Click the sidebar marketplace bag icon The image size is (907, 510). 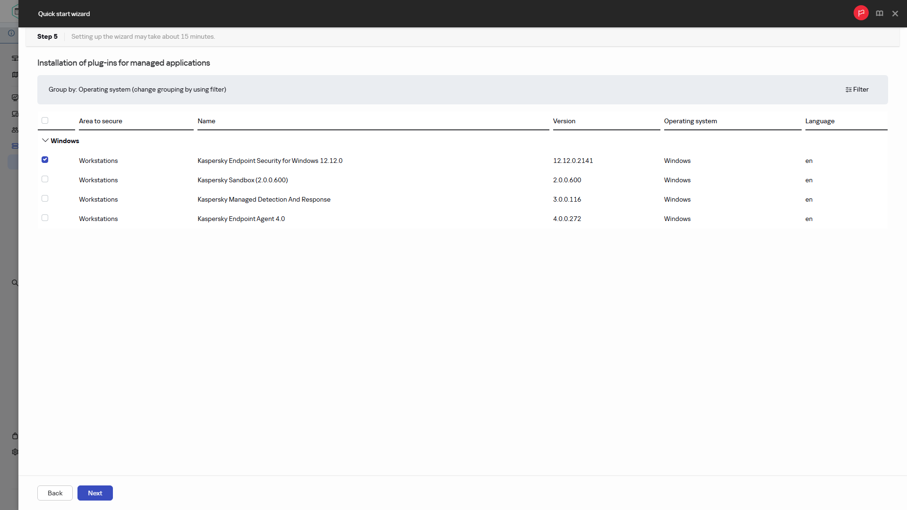[x=15, y=436]
